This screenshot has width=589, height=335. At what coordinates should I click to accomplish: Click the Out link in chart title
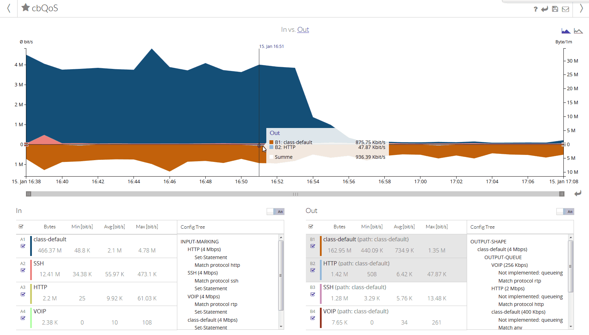click(x=303, y=30)
